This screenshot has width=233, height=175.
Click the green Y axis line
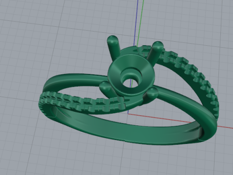[140, 23]
